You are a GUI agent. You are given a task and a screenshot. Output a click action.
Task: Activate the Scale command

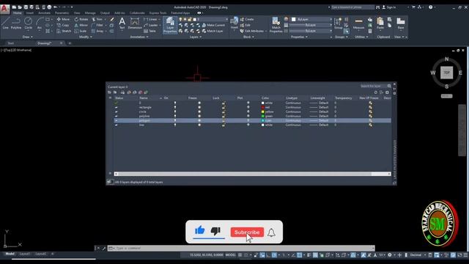click(x=81, y=31)
